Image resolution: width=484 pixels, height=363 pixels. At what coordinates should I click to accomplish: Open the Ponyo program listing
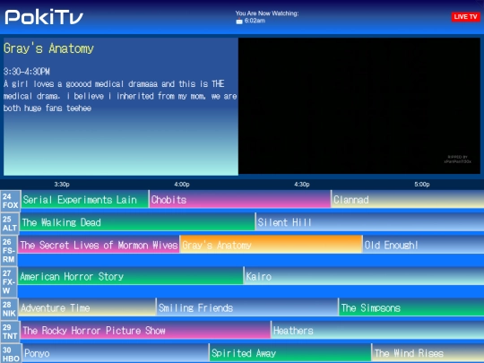116,353
